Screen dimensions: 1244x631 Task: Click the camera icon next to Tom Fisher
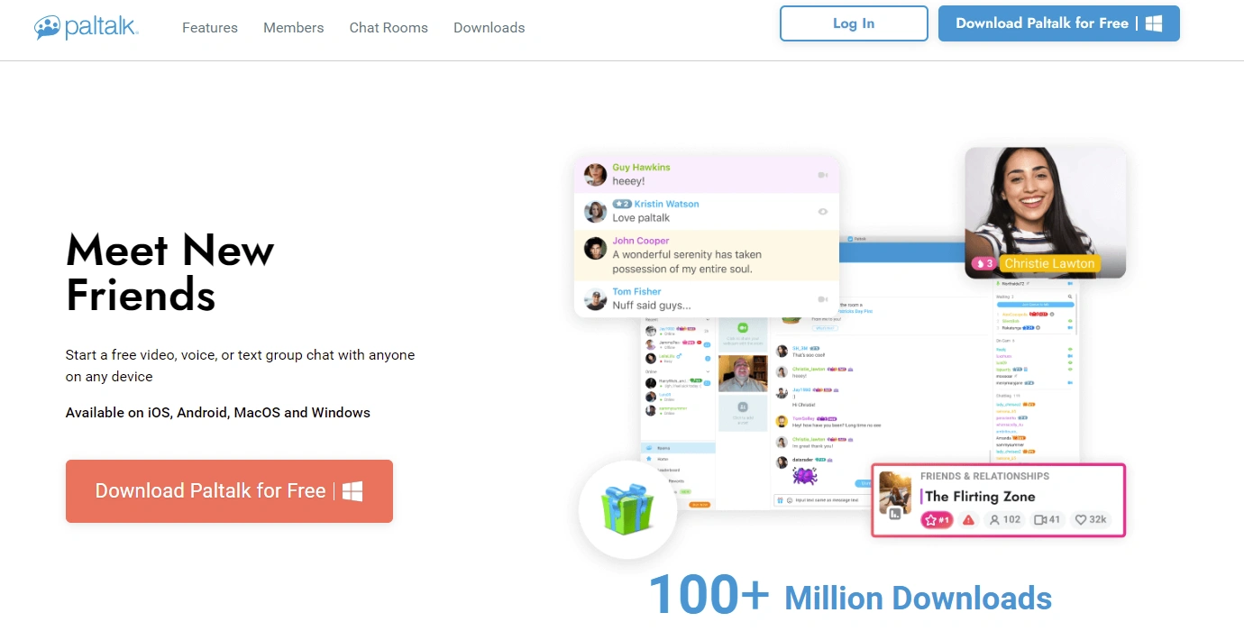coord(822,299)
